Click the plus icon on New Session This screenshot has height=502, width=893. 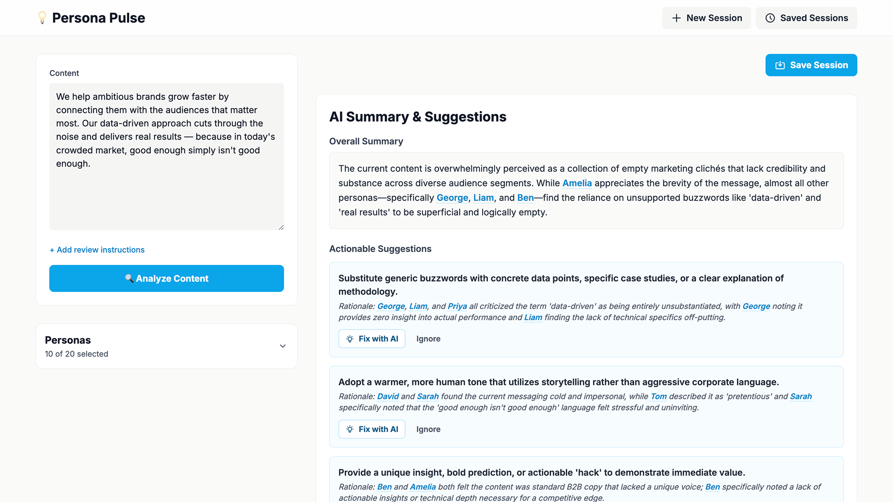coord(676,18)
